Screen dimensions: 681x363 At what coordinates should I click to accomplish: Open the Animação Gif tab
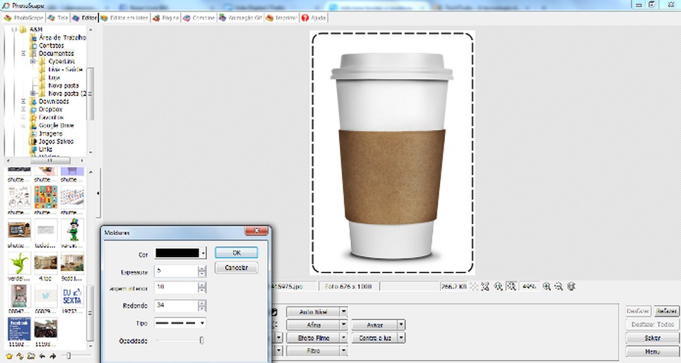[242, 17]
